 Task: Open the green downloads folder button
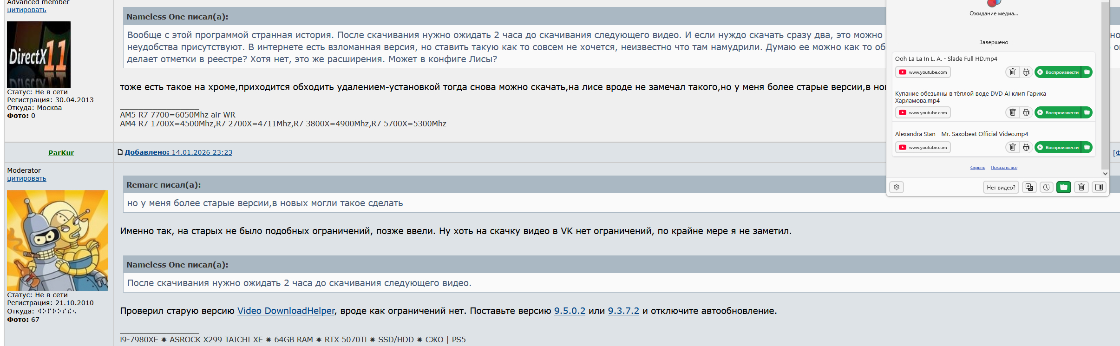coord(1063,187)
